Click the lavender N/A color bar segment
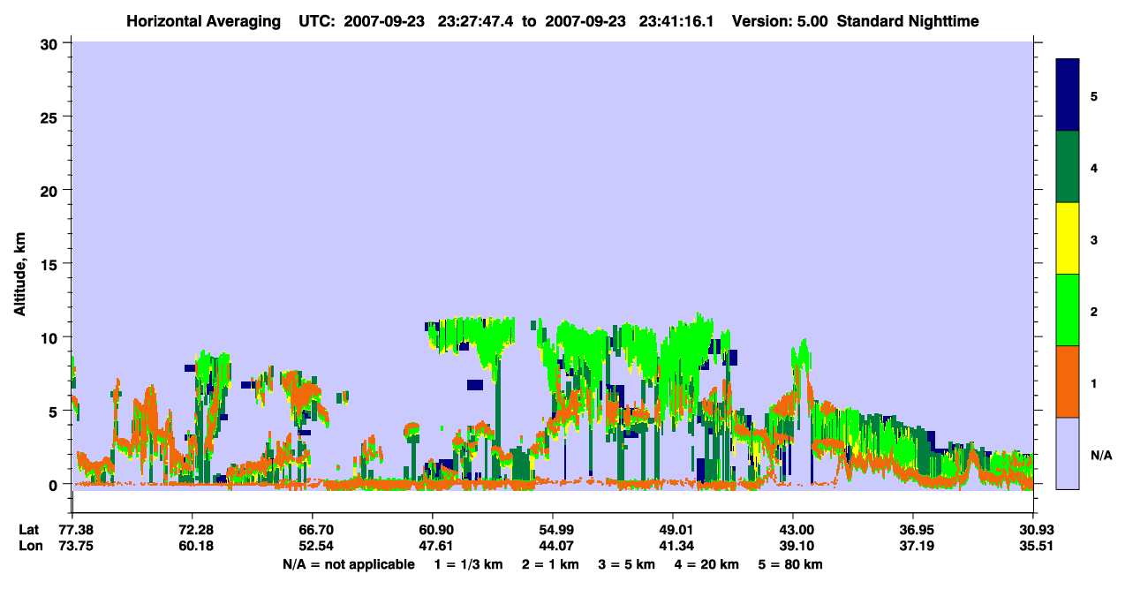1148x589 pixels. 1068,453
